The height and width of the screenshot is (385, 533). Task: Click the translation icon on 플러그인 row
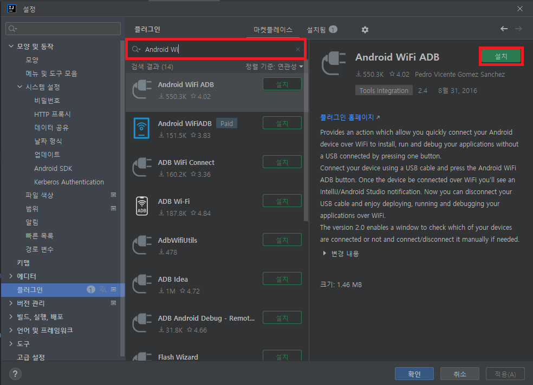click(x=103, y=289)
